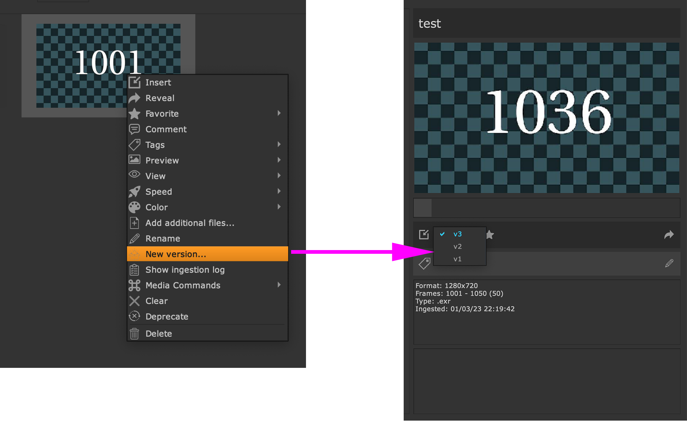Switch to version v2 in list

[458, 247]
